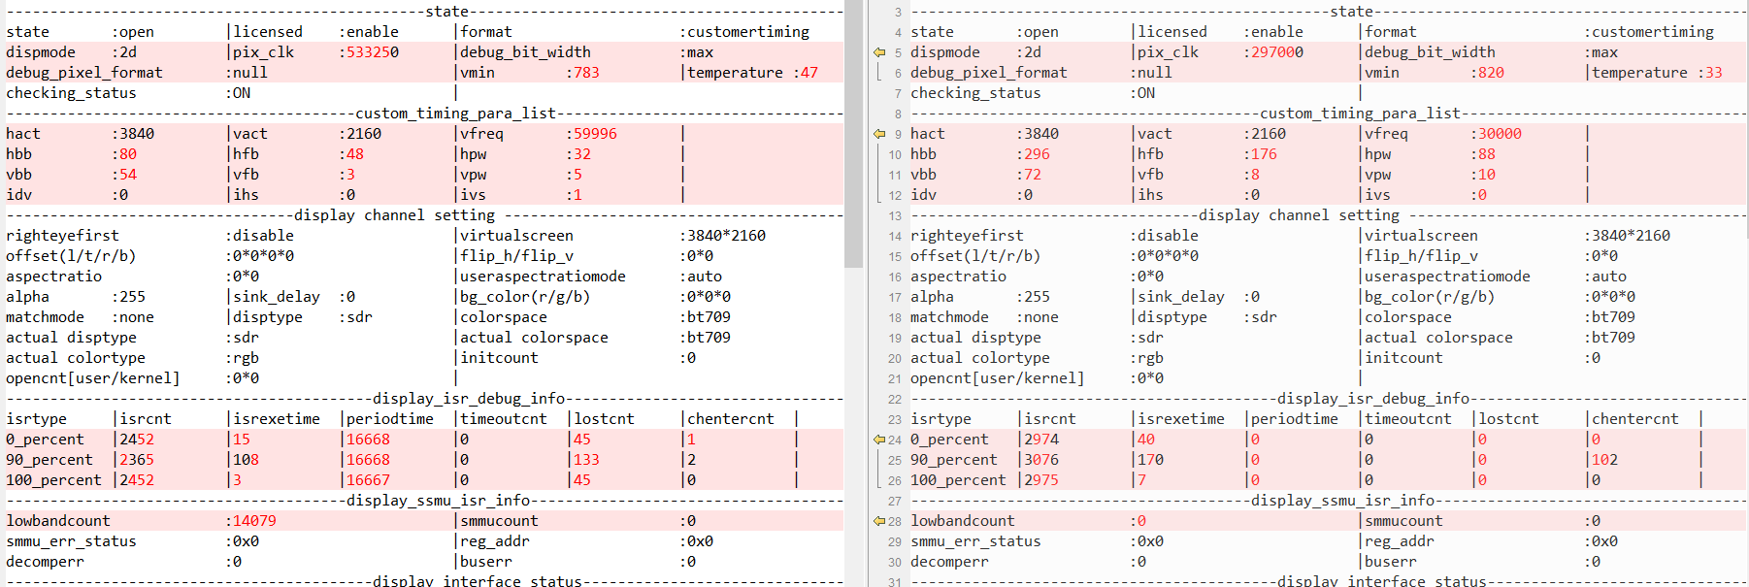Click useraspectratiomode label in left pane
The height and width of the screenshot is (587, 1749).
[x=544, y=277]
